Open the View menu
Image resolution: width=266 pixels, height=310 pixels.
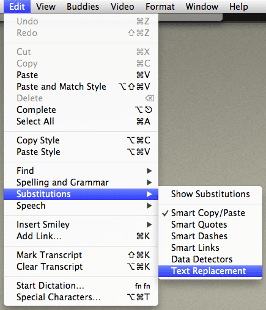[x=46, y=7]
